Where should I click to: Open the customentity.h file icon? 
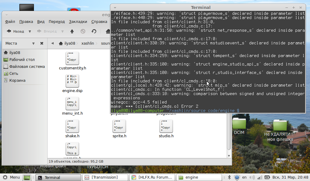pyautogui.click(x=72, y=58)
